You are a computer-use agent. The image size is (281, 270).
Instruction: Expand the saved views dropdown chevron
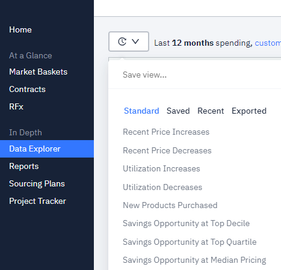(135, 41)
